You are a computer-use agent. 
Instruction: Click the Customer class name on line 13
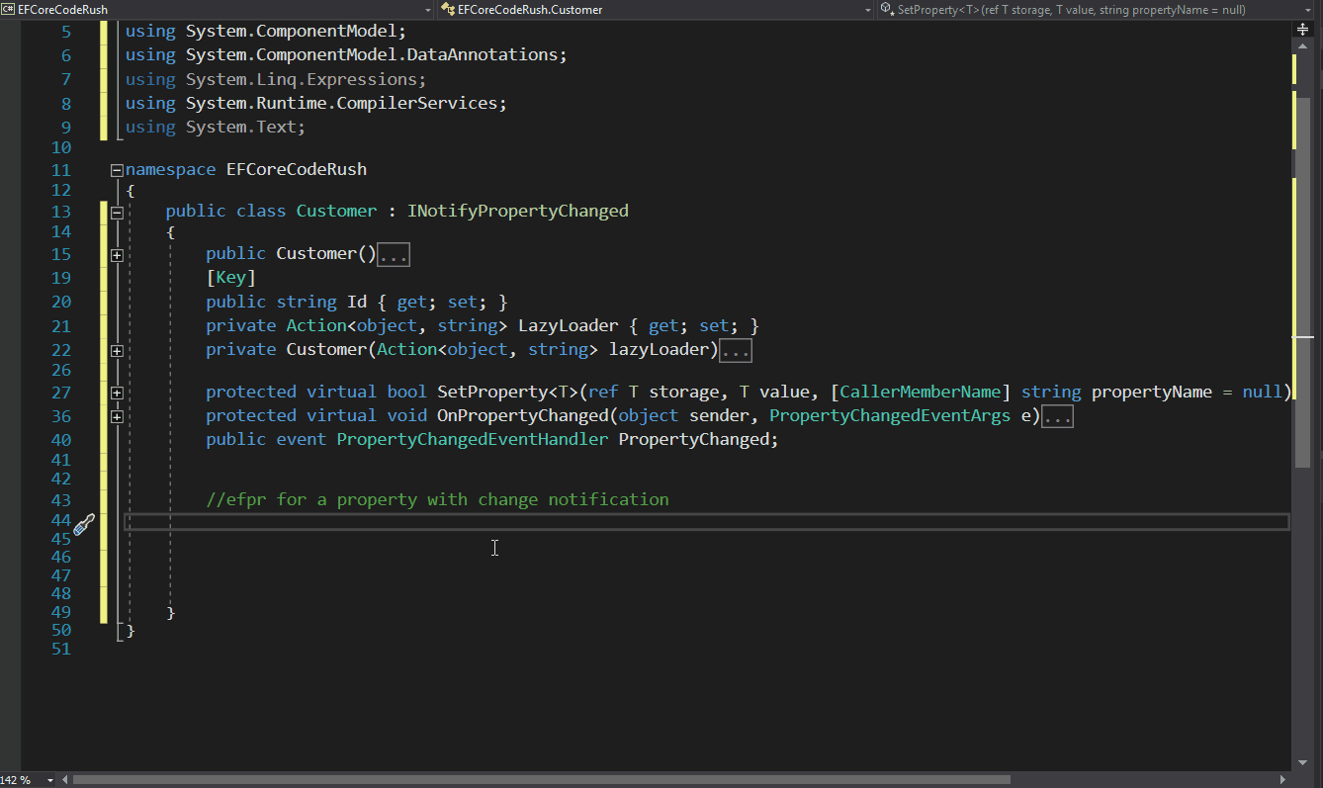(x=336, y=211)
